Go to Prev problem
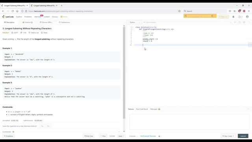 click(103, 136)
